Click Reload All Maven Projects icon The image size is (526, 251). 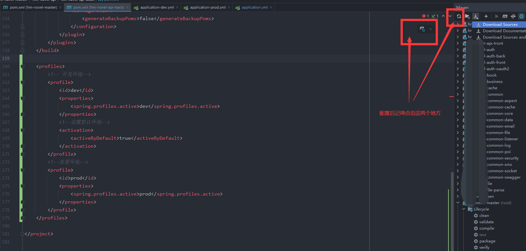tap(459, 16)
